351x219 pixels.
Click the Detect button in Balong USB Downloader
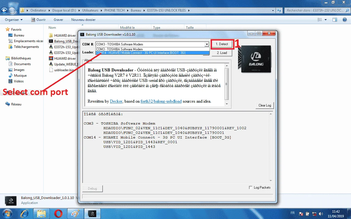[x=222, y=44]
